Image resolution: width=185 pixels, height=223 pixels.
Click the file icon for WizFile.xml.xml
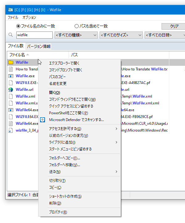click(x=11, y=103)
